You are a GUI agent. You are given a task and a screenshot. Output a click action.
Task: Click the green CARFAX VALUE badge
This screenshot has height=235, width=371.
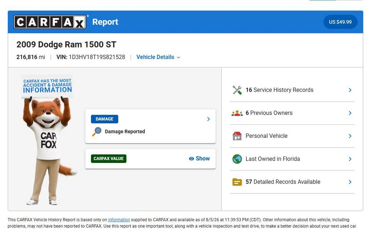(108, 158)
